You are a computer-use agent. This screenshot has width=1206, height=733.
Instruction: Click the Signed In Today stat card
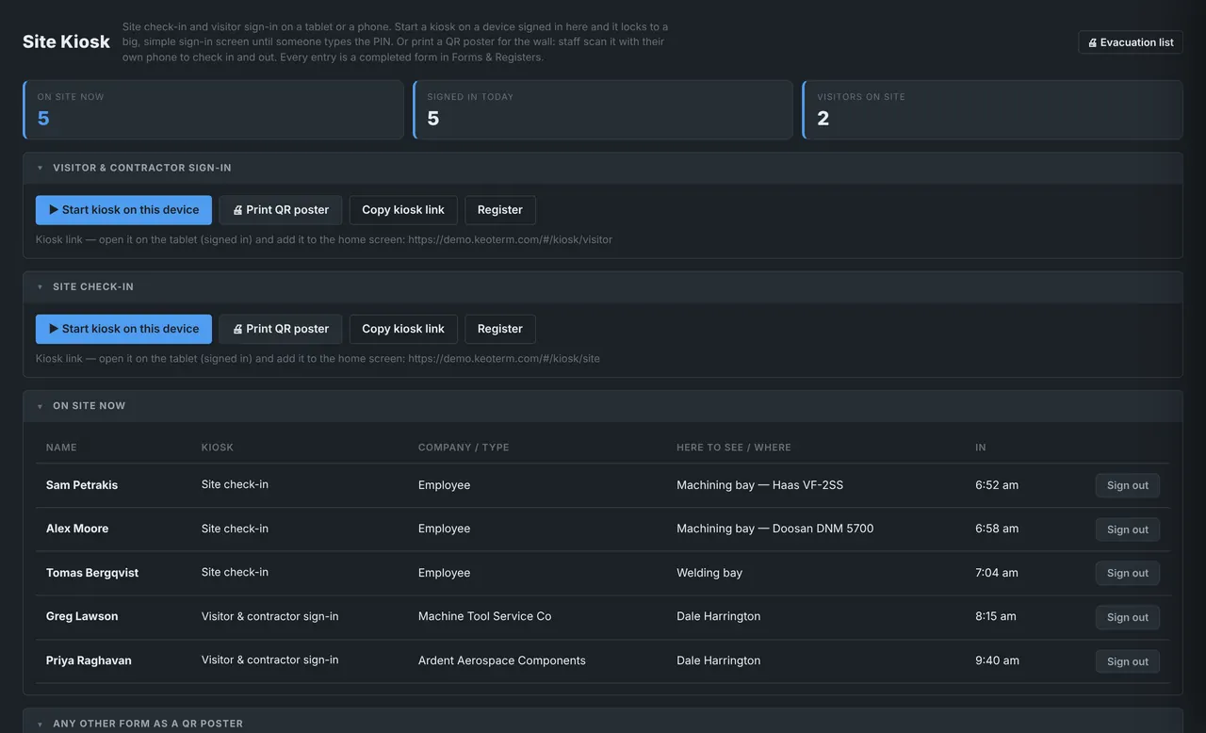603,109
